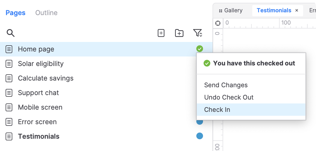Select the Pages tab
The width and height of the screenshot is (316, 151).
[16, 13]
